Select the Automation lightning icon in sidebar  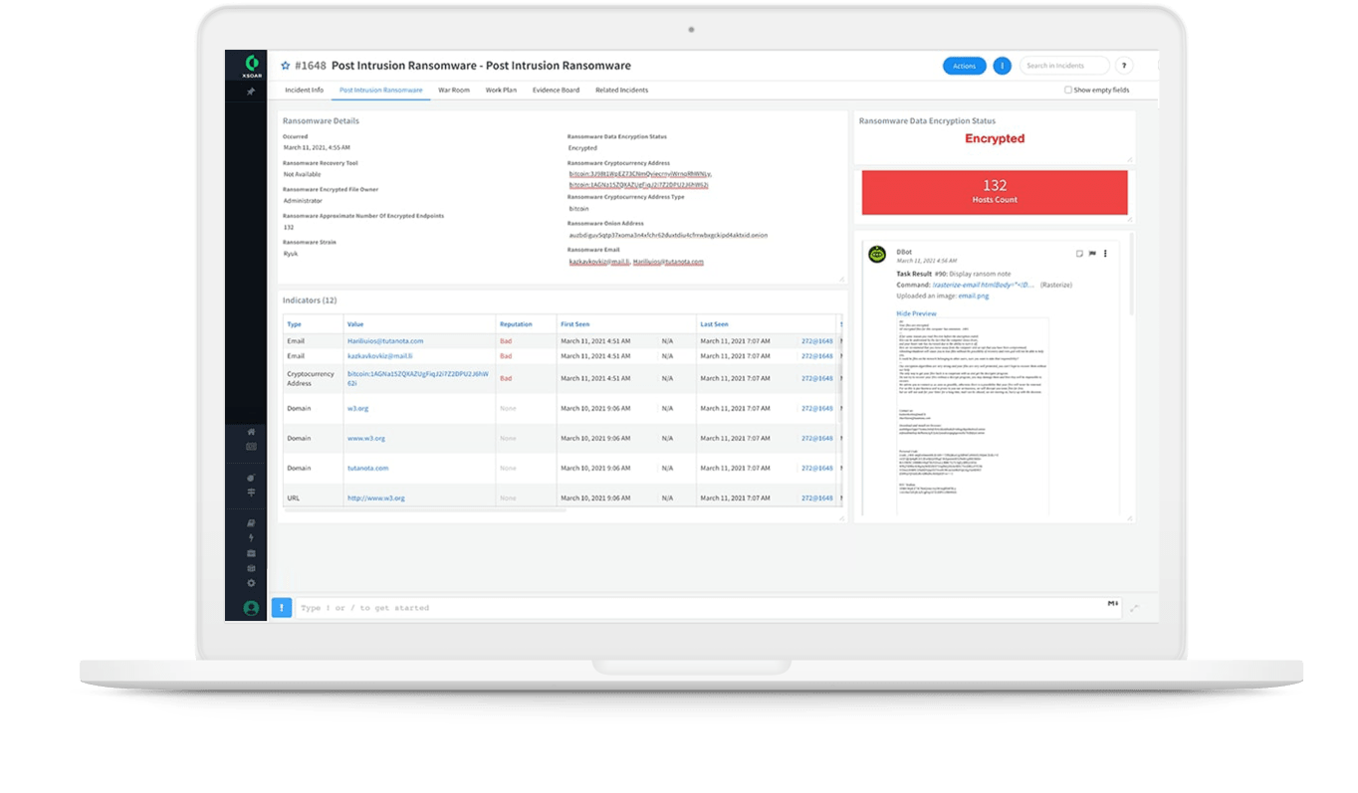tap(250, 538)
